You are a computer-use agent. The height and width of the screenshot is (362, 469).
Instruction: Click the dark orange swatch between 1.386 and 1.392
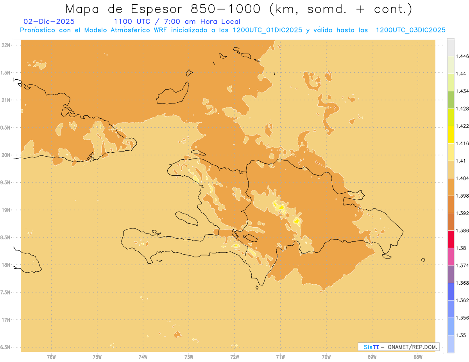451,222
